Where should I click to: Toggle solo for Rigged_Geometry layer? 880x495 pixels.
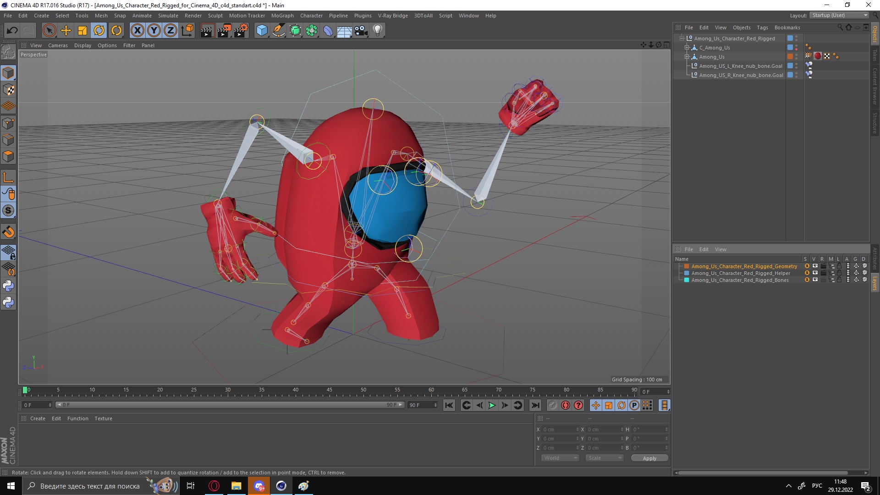coord(806,266)
